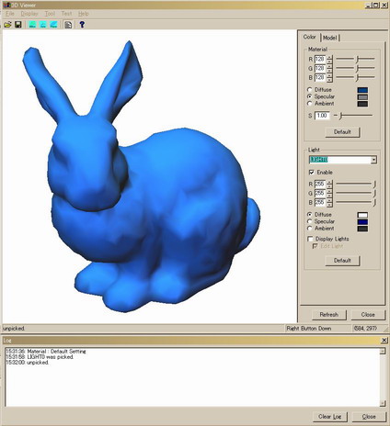
Task: Select the Light Diffuse radio button
Action: pyautogui.click(x=309, y=215)
